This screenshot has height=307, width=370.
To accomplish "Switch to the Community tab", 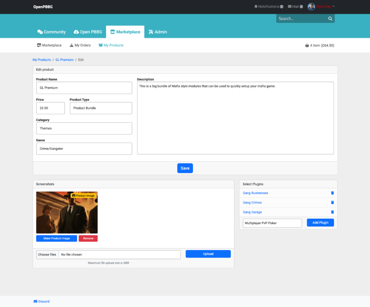I will 51,32.
